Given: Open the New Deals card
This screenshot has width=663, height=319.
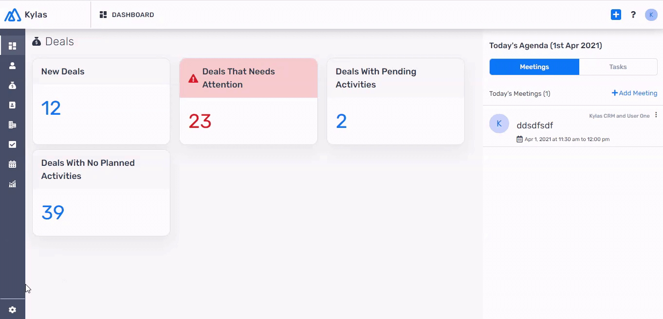Looking at the screenshot, I should coord(101,101).
